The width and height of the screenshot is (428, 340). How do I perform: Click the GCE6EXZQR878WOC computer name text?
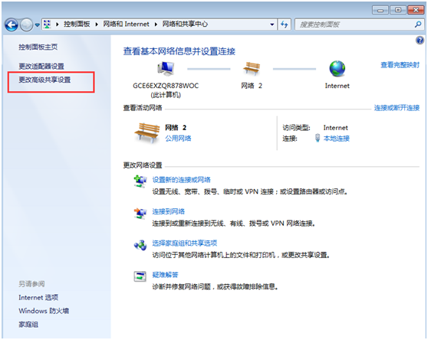point(166,86)
